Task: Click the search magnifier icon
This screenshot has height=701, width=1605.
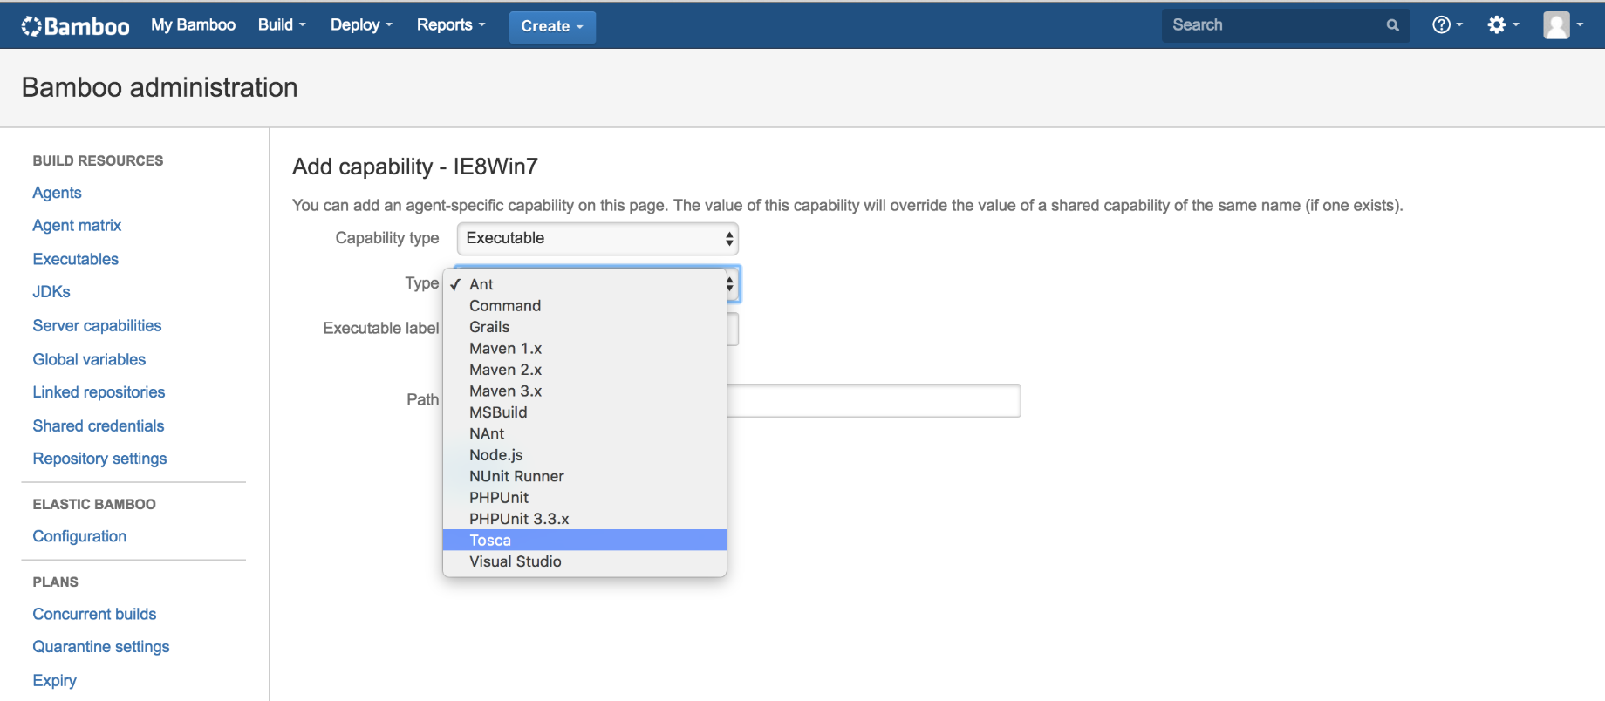Action: [x=1393, y=25]
